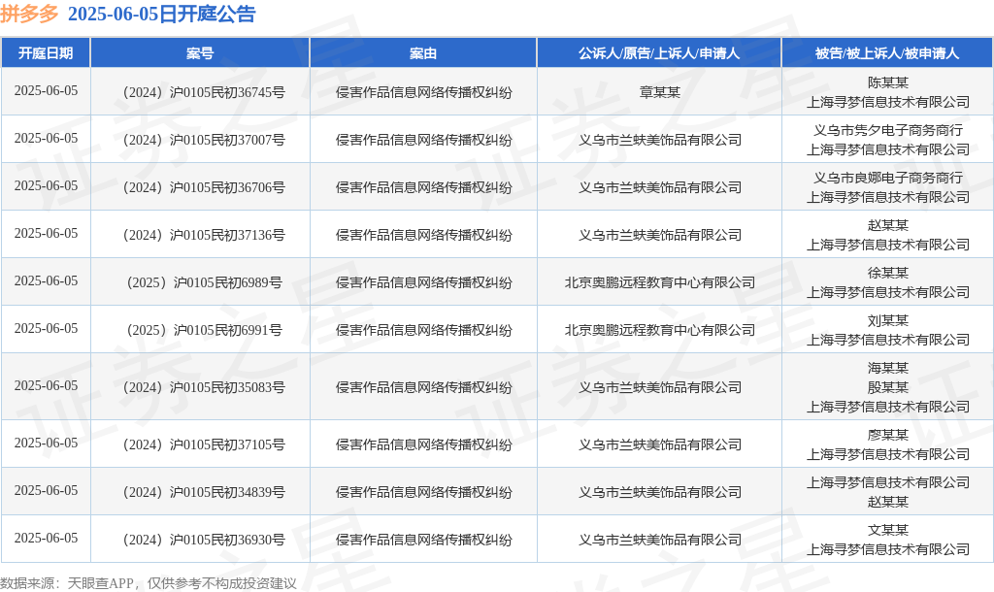The image size is (994, 592).
Task: Click the date cell in 36745号 row
Action: pyautogui.click(x=46, y=90)
